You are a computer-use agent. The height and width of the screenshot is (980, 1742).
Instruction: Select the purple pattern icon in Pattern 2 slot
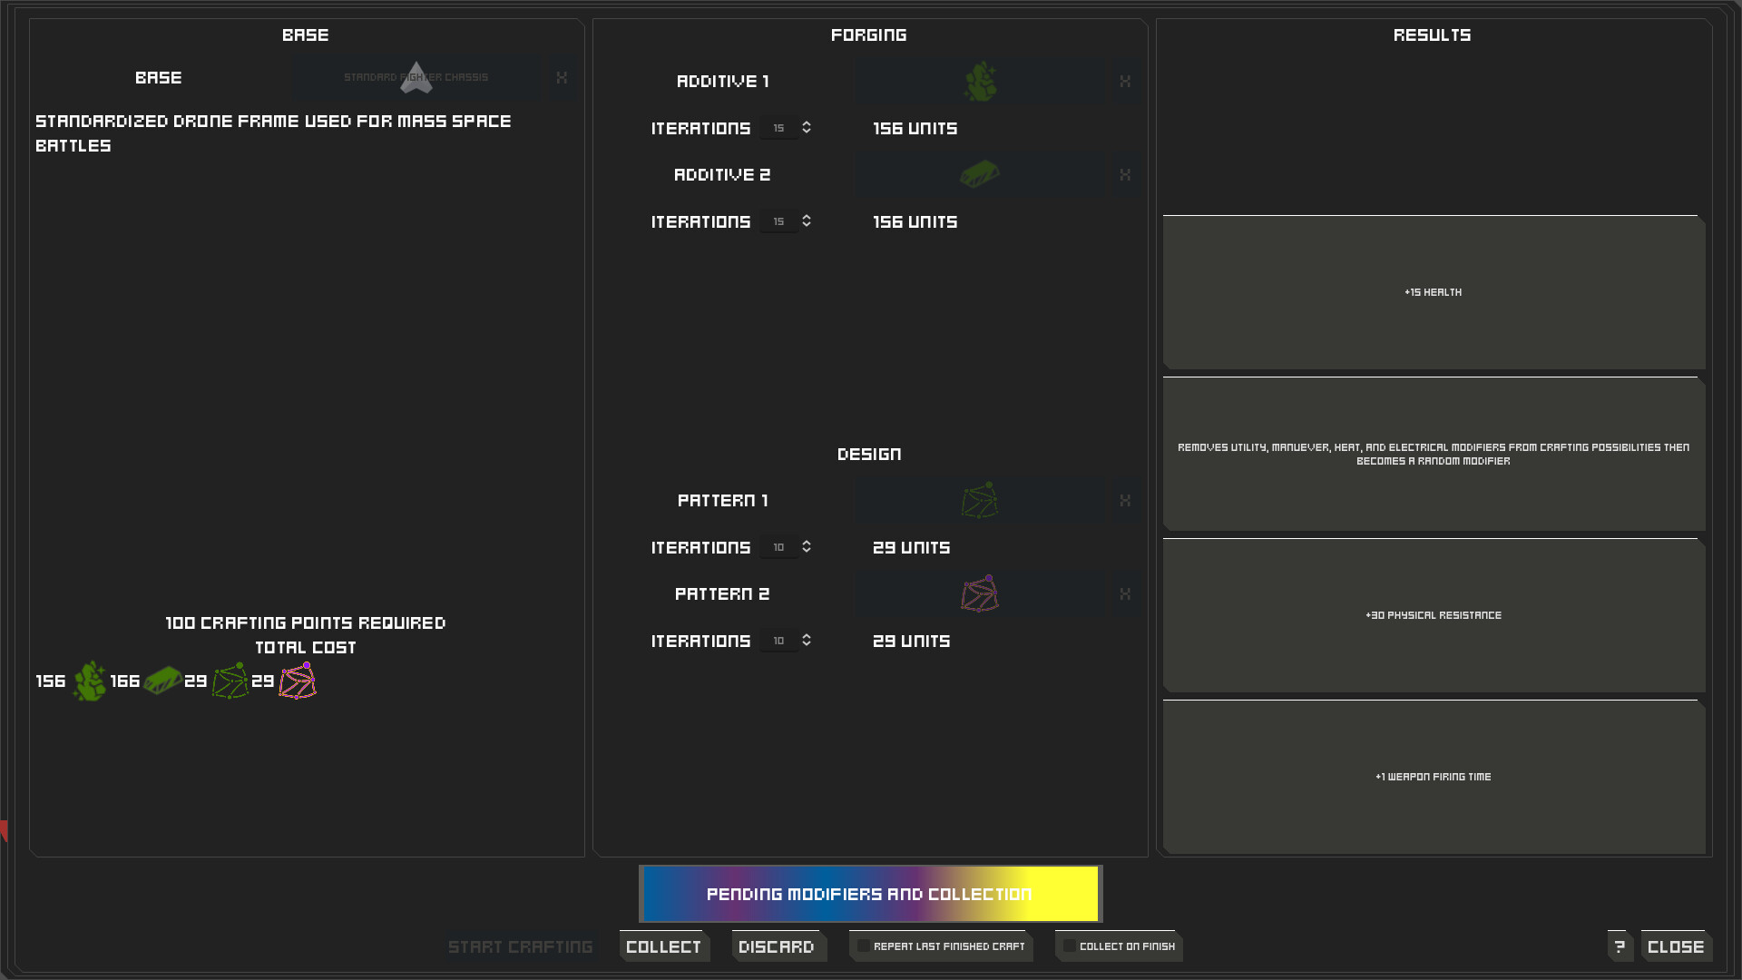(x=980, y=594)
